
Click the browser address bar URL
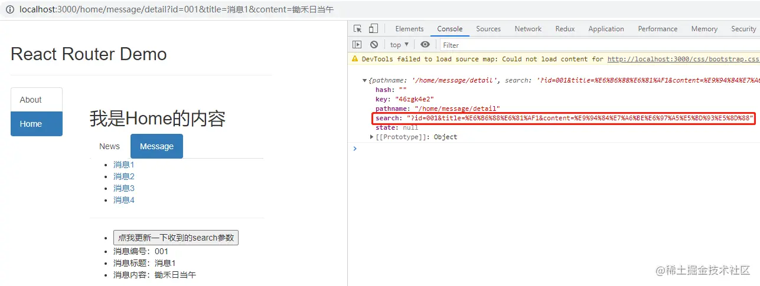point(177,10)
